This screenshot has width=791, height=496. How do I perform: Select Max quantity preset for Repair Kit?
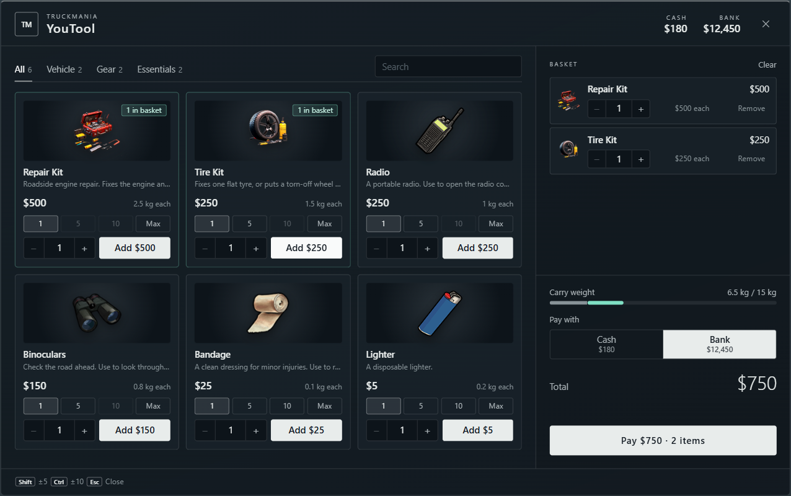tap(153, 224)
